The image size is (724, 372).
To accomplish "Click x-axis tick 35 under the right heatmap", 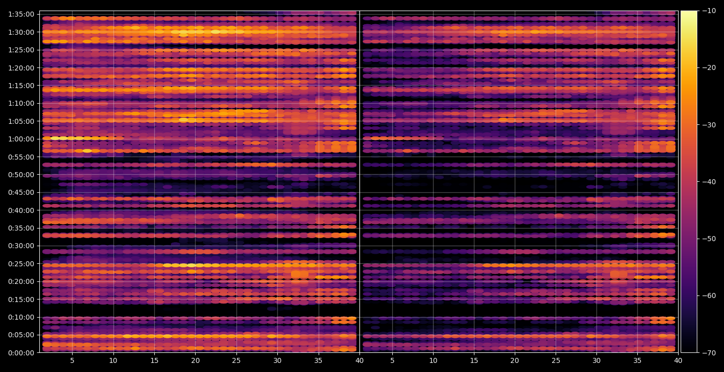I will (x=638, y=361).
